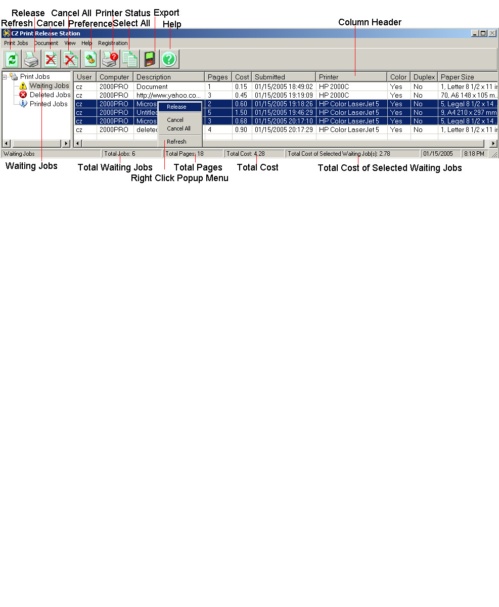This screenshot has width=499, height=607.
Task: Choose Refresh in the popup menu
Action: click(x=180, y=142)
